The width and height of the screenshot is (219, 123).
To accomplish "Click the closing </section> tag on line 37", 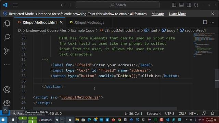I will click(x=52, y=86).
